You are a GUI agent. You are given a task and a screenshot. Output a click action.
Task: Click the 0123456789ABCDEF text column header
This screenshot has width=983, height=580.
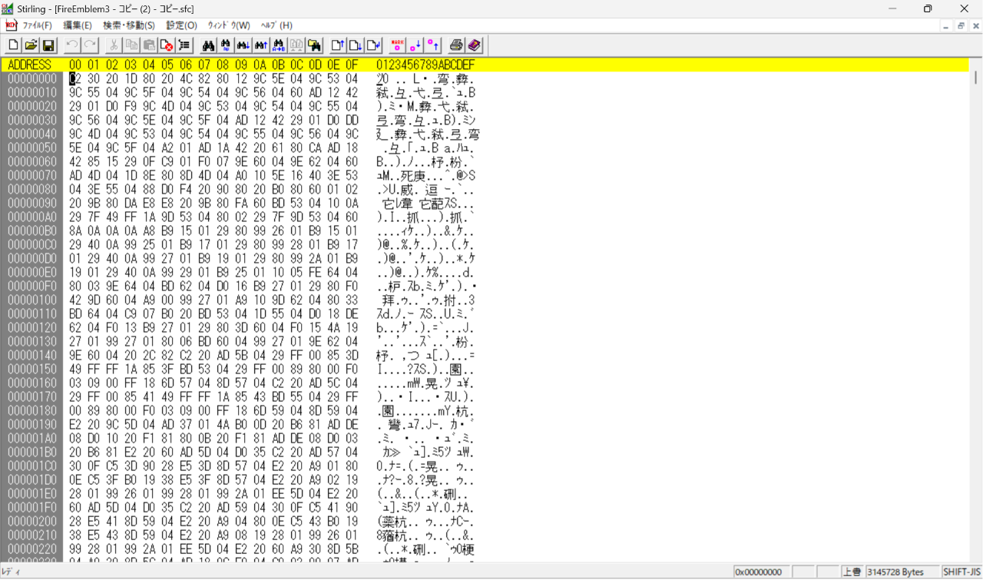pos(425,65)
